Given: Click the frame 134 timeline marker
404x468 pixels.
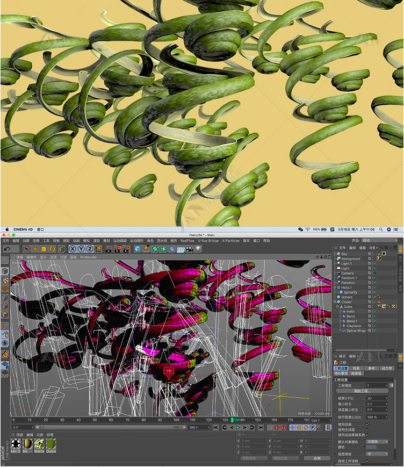Looking at the screenshot, I should [233, 420].
